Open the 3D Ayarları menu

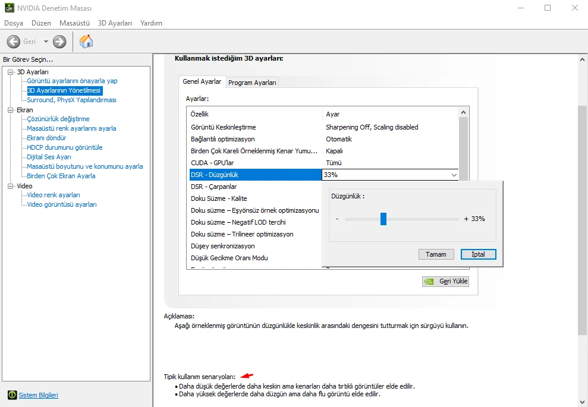115,23
